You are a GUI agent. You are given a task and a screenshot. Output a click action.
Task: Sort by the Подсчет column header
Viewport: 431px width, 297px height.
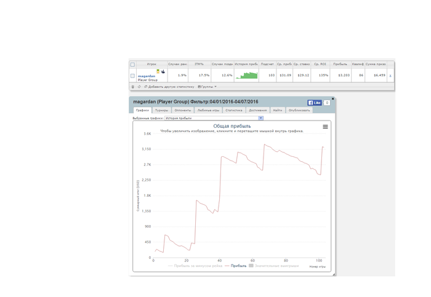pos(267,64)
